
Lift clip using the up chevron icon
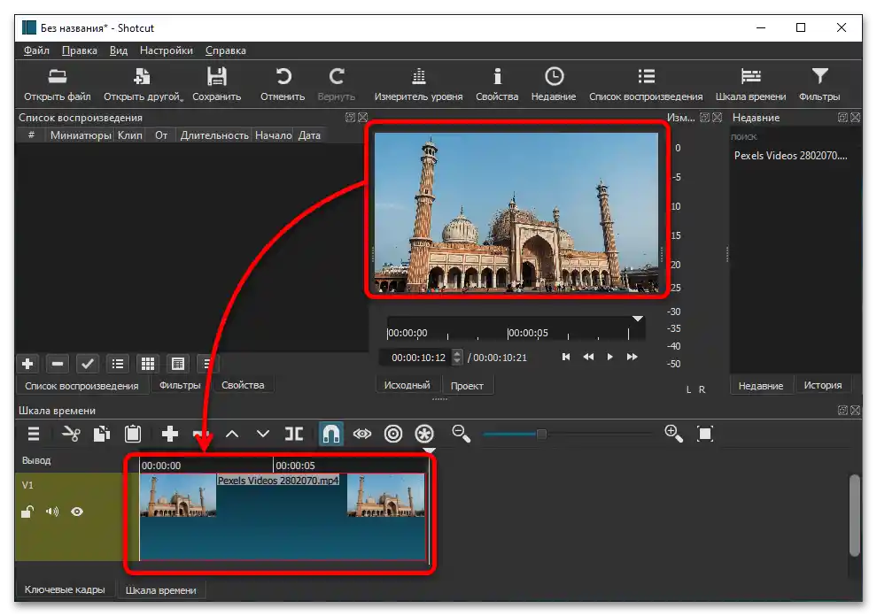point(232,434)
